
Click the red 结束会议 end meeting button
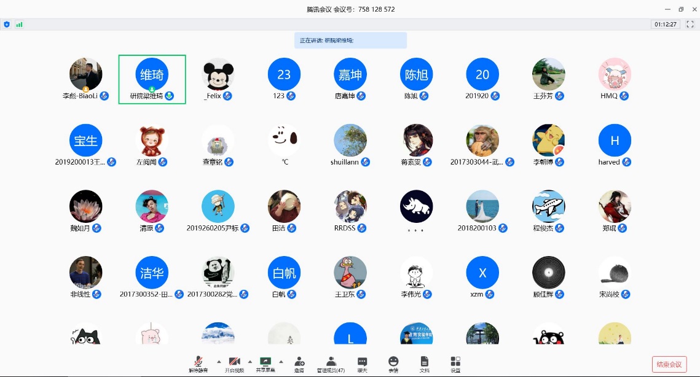tap(669, 364)
